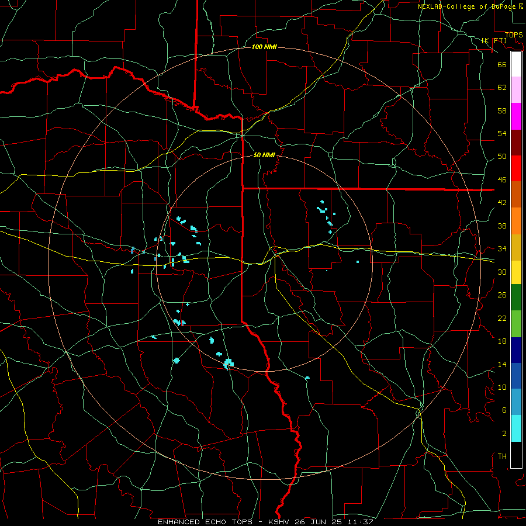This screenshot has width=526, height=526.
Task: Choose the mustard gold legend swatch
Action: coord(516,247)
